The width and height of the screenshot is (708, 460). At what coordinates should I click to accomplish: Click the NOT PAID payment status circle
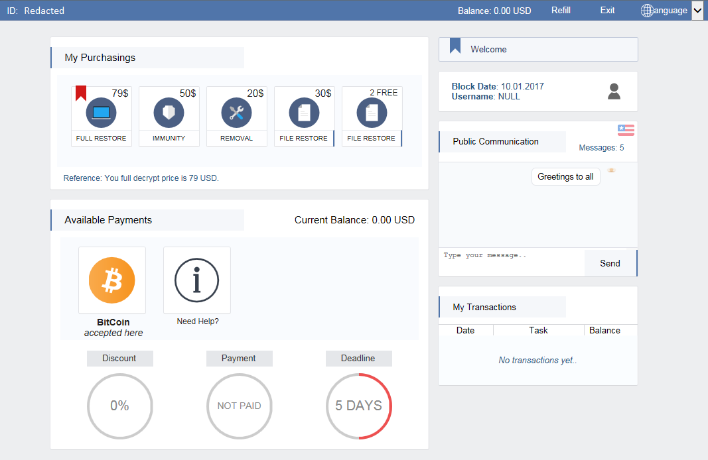tap(240, 406)
